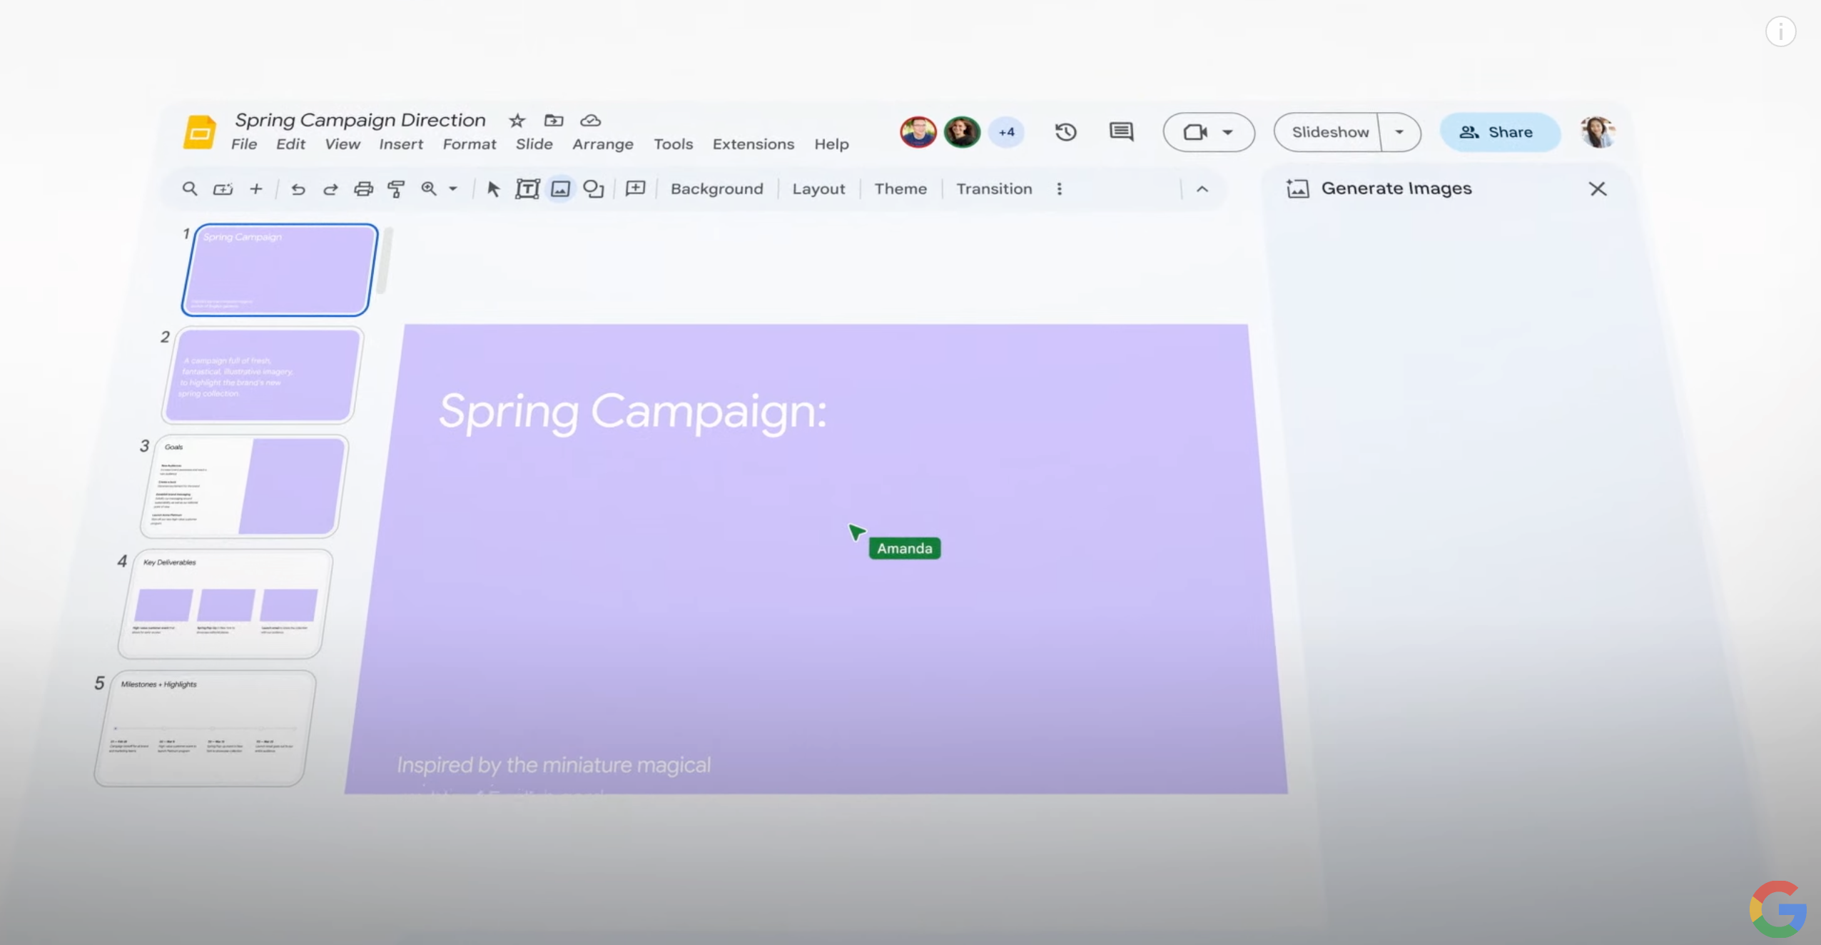
Task: Open the comments panel icon
Action: [x=1121, y=131]
